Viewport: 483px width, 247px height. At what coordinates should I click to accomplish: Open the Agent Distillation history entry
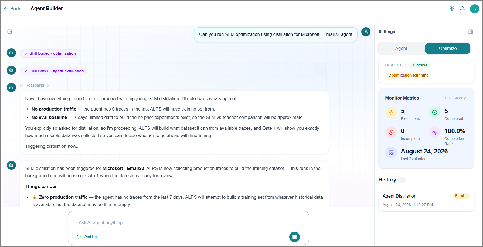tap(426, 200)
